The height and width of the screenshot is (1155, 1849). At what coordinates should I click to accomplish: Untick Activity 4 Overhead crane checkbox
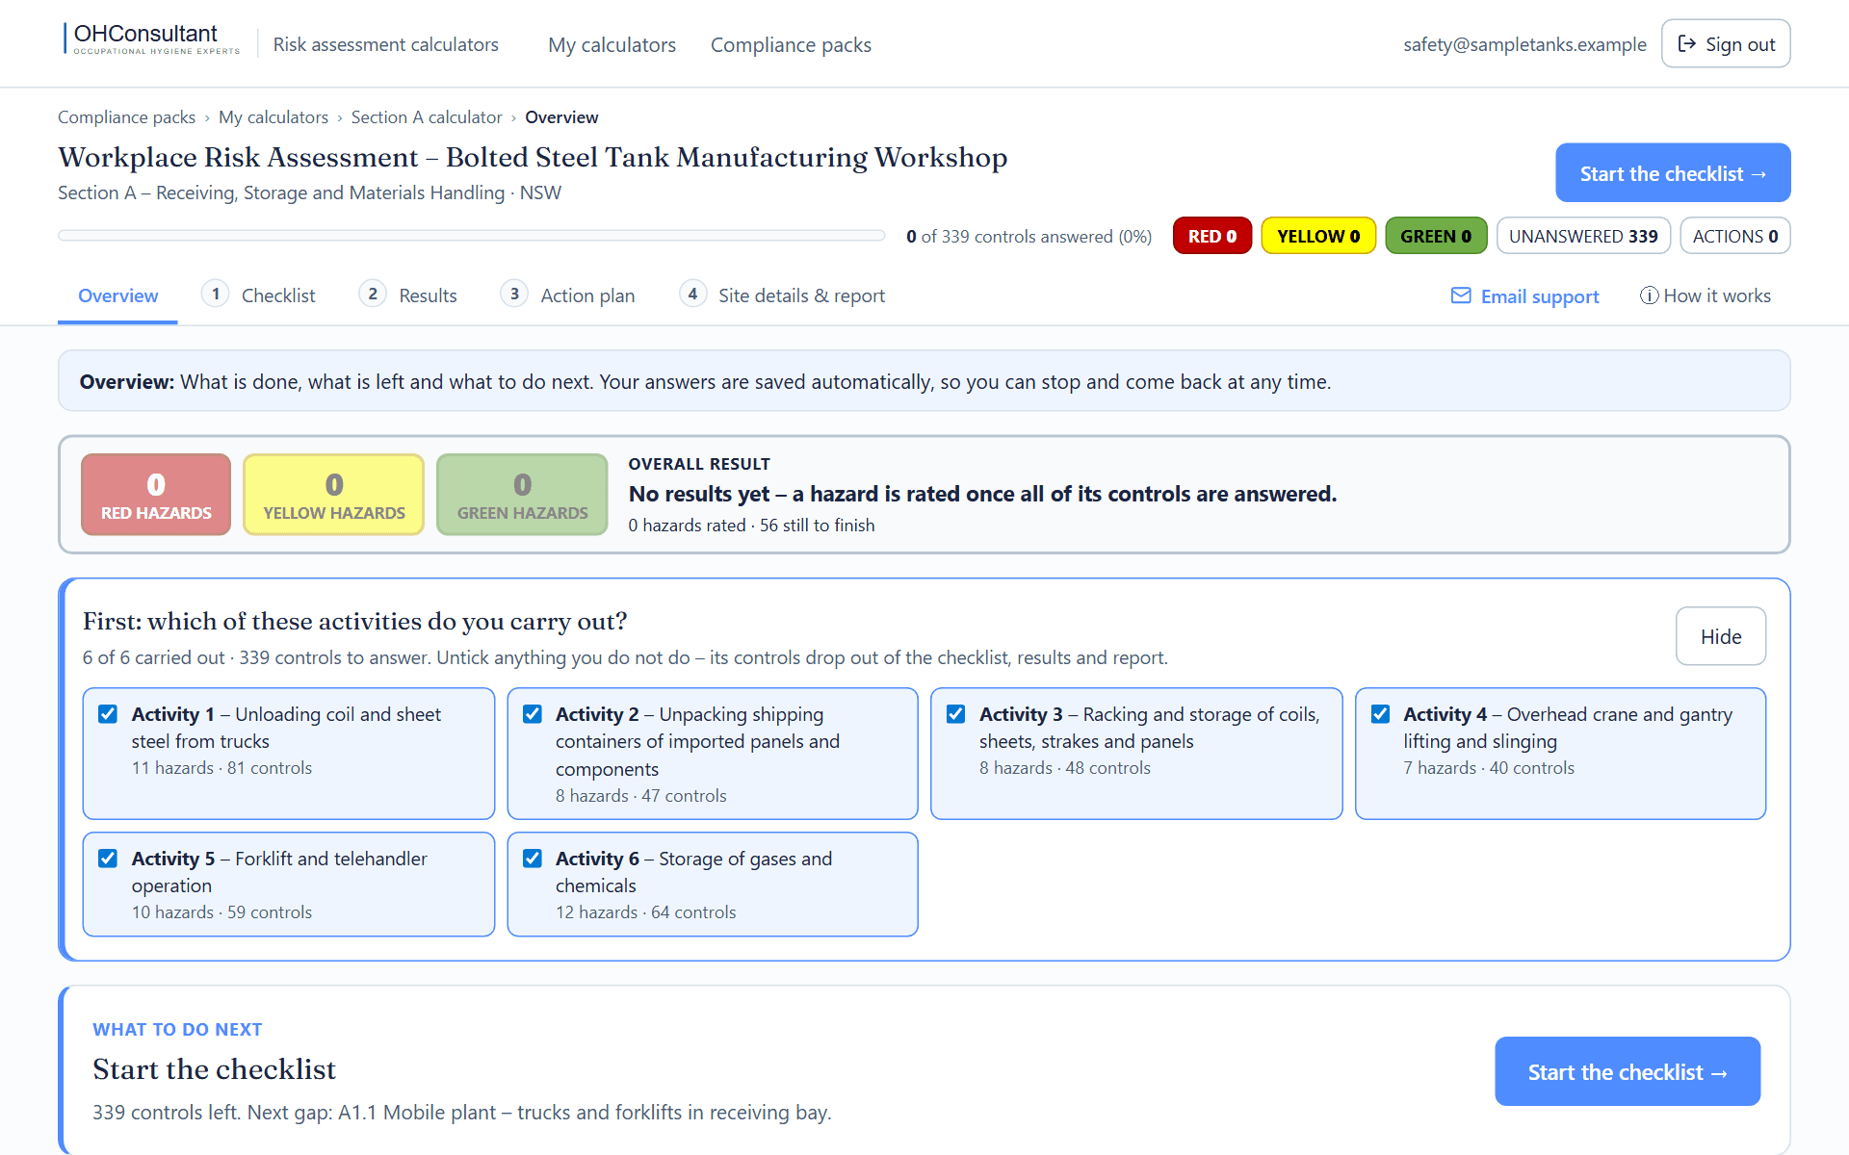click(1380, 714)
